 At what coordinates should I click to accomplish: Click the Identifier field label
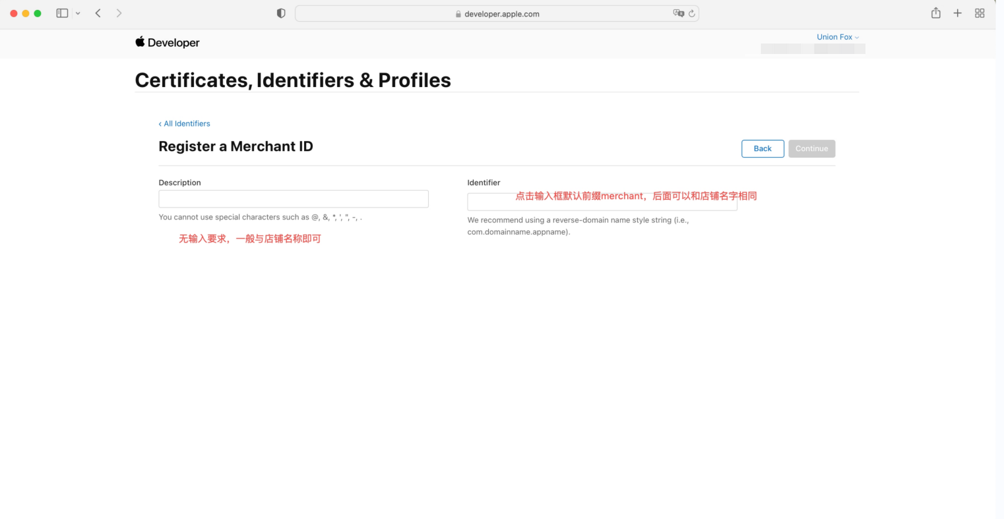[484, 183]
